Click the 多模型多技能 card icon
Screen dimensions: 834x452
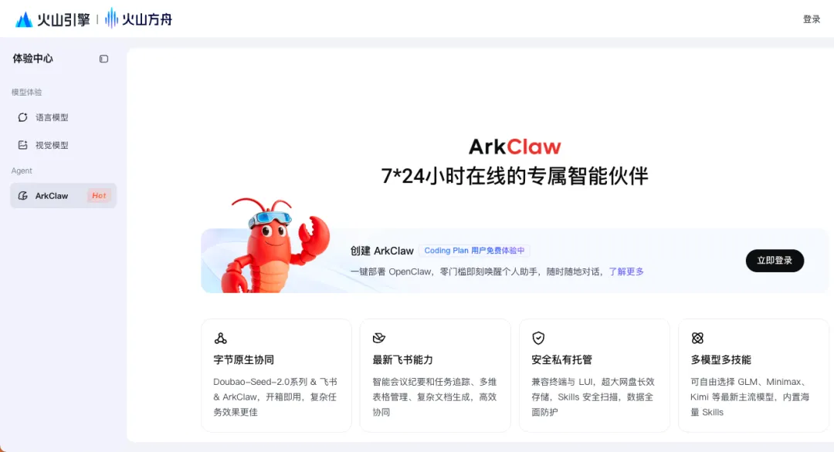697,338
